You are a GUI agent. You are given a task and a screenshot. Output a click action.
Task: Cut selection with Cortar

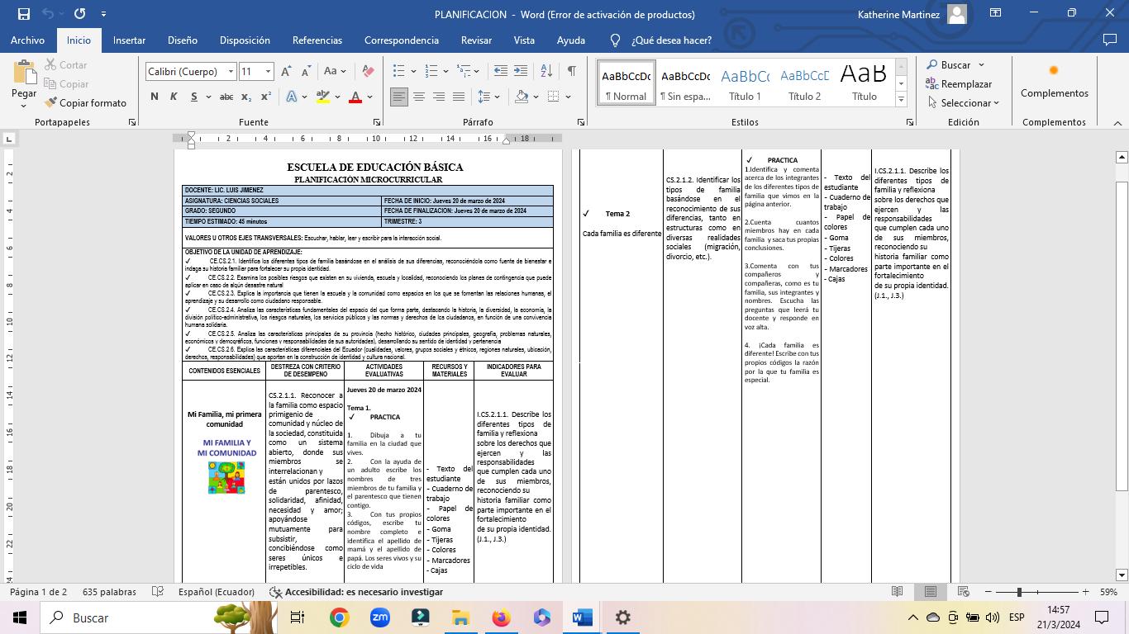tap(65, 64)
